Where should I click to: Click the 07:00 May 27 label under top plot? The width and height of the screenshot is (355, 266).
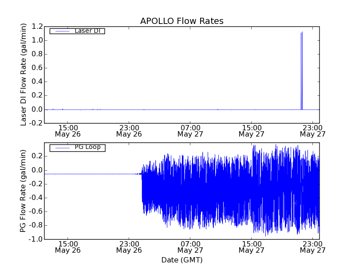tap(190, 130)
